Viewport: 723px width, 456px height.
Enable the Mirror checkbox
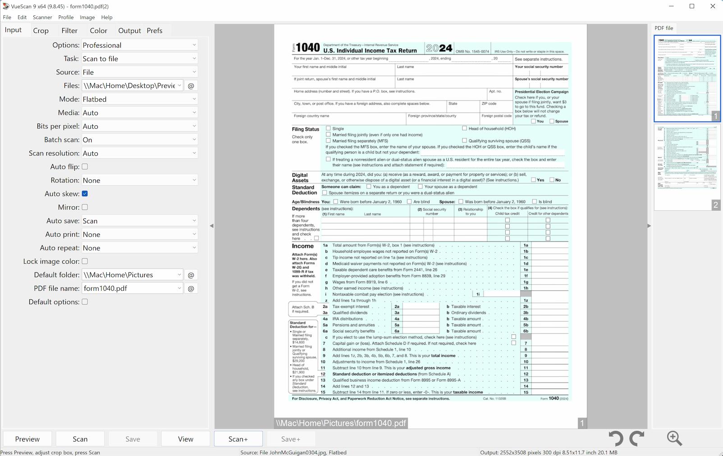(85, 207)
